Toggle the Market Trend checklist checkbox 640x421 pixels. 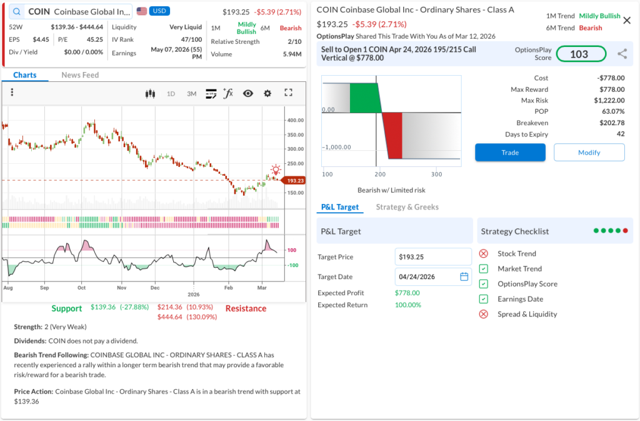[x=483, y=268]
